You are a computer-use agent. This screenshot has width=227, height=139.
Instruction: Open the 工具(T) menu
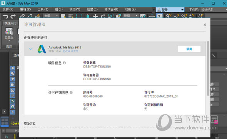coord(43,9)
